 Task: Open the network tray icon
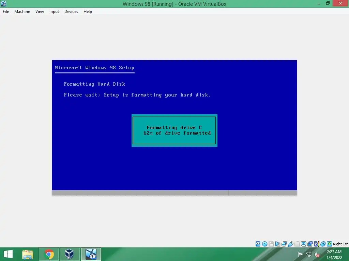tap(309, 254)
